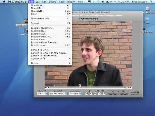This screenshot has height=116, width=155.
Task: Open the Apple menu
Action: pyautogui.click(x=4, y=2)
